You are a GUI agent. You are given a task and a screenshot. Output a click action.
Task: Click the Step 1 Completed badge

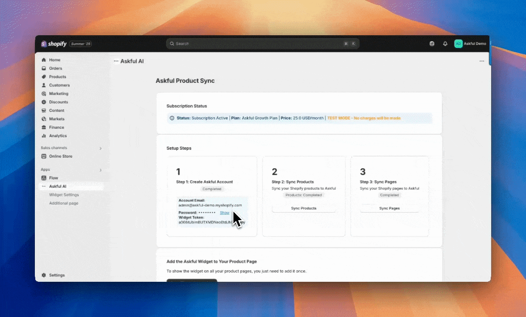tap(212, 189)
